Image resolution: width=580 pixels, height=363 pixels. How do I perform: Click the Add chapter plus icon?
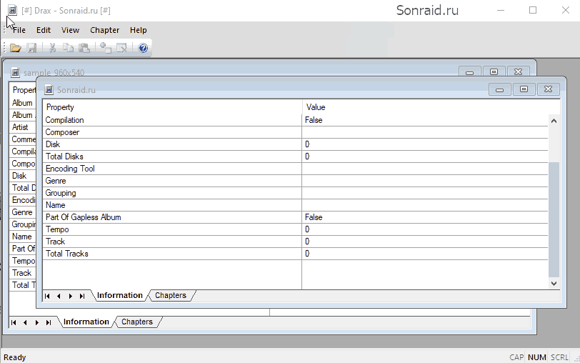(x=106, y=48)
